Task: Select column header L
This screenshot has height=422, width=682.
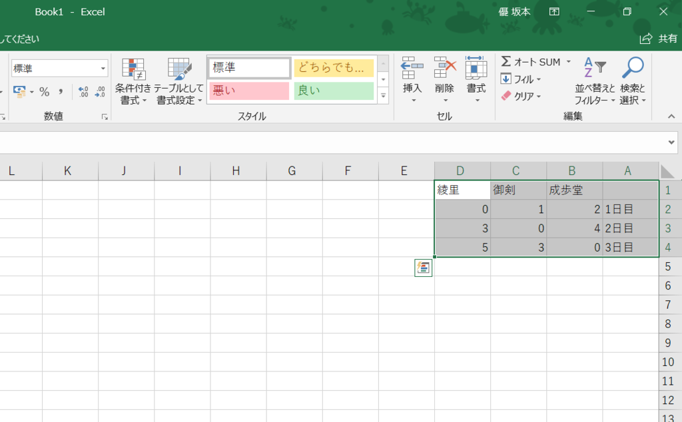Action: click(x=21, y=171)
